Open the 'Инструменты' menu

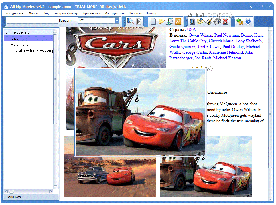[x=115, y=13]
